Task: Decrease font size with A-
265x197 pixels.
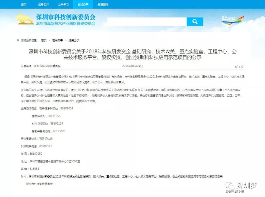Action: tap(242, 67)
